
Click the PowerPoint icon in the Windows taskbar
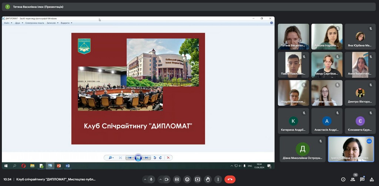coord(58,166)
